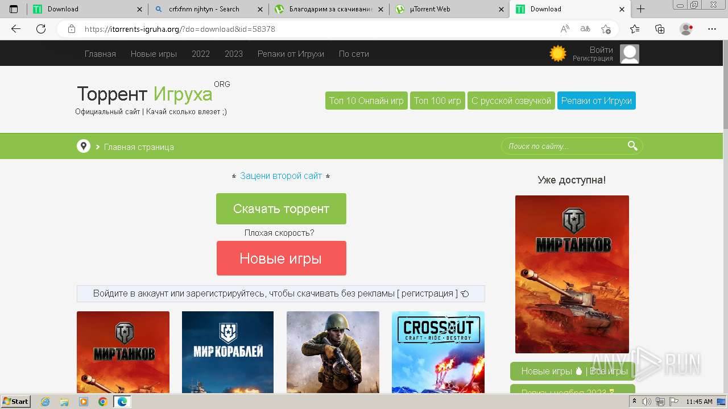Image resolution: width=728 pixels, height=409 pixels.
Task: Open Репаки от Игрухи menu item
Action: click(291, 54)
